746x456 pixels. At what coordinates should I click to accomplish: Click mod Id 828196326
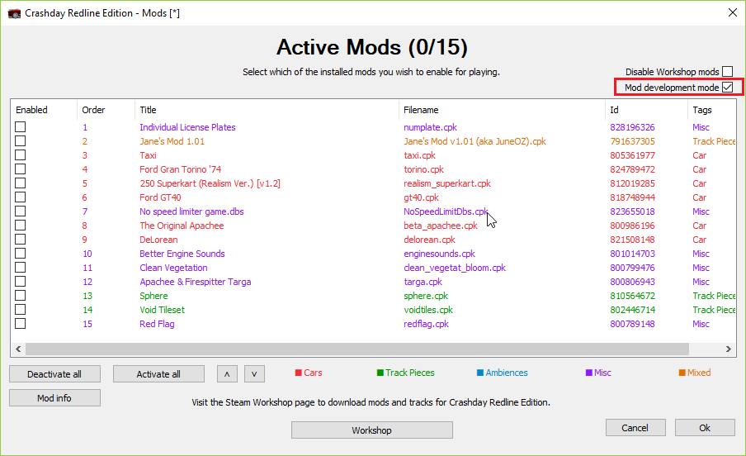[x=632, y=127]
